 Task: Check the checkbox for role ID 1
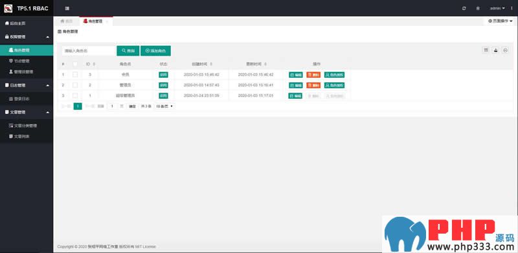(x=75, y=96)
